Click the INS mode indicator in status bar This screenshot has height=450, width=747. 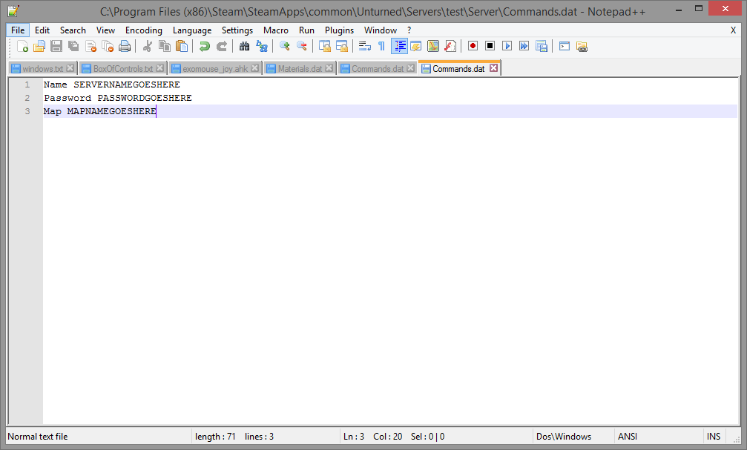coord(714,436)
